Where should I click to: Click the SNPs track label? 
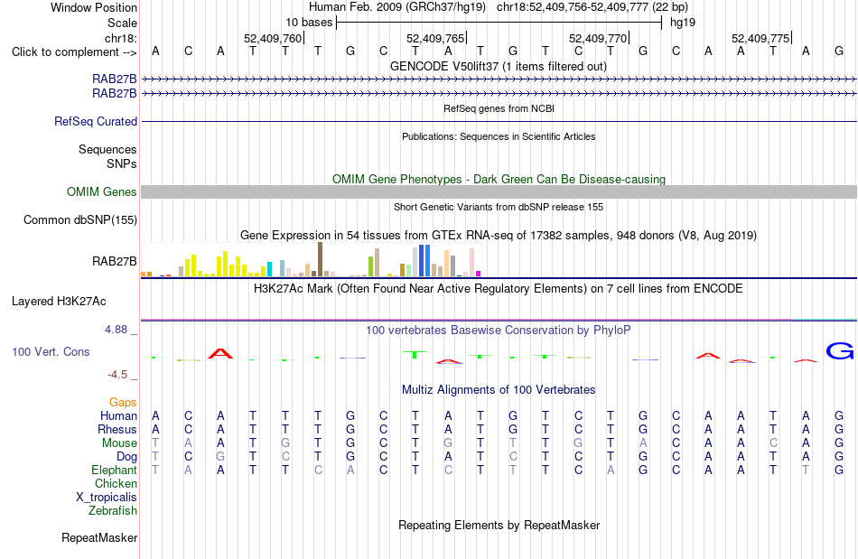(x=122, y=163)
